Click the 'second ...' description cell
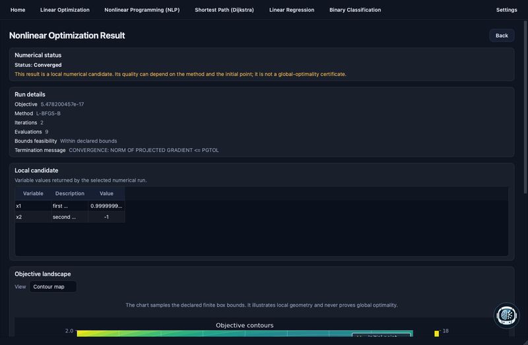The height and width of the screenshot is (345, 528). [x=70, y=217]
